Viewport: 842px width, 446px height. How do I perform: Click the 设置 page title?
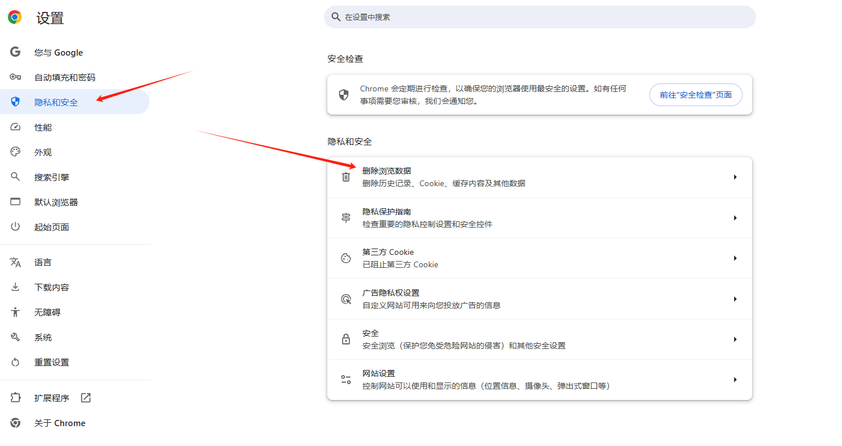(50, 18)
